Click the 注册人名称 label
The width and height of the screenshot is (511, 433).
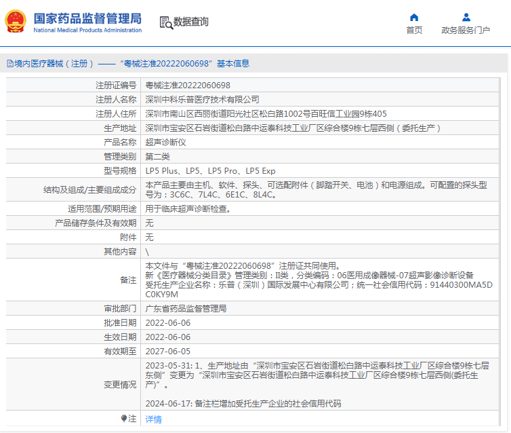[x=116, y=100]
